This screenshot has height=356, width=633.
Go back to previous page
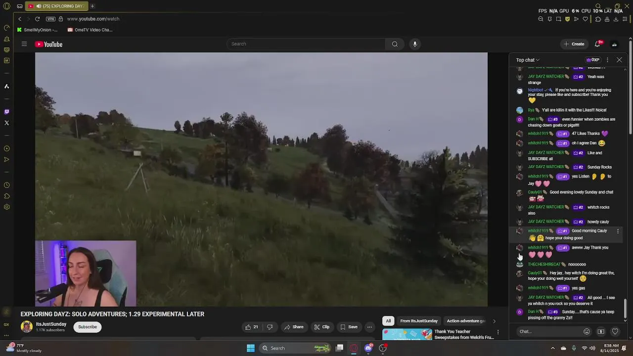pos(20,19)
